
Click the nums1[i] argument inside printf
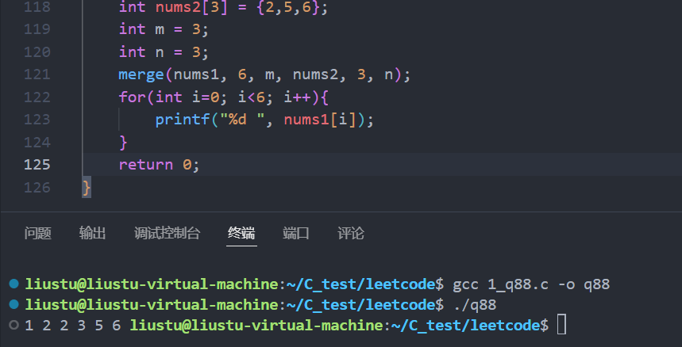[x=322, y=120]
